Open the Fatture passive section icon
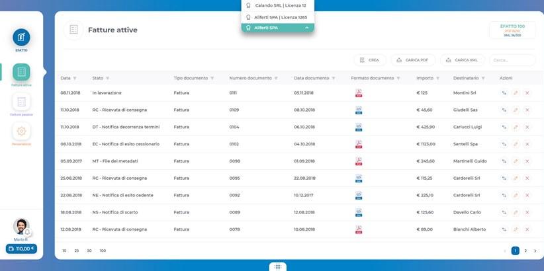 (21, 102)
